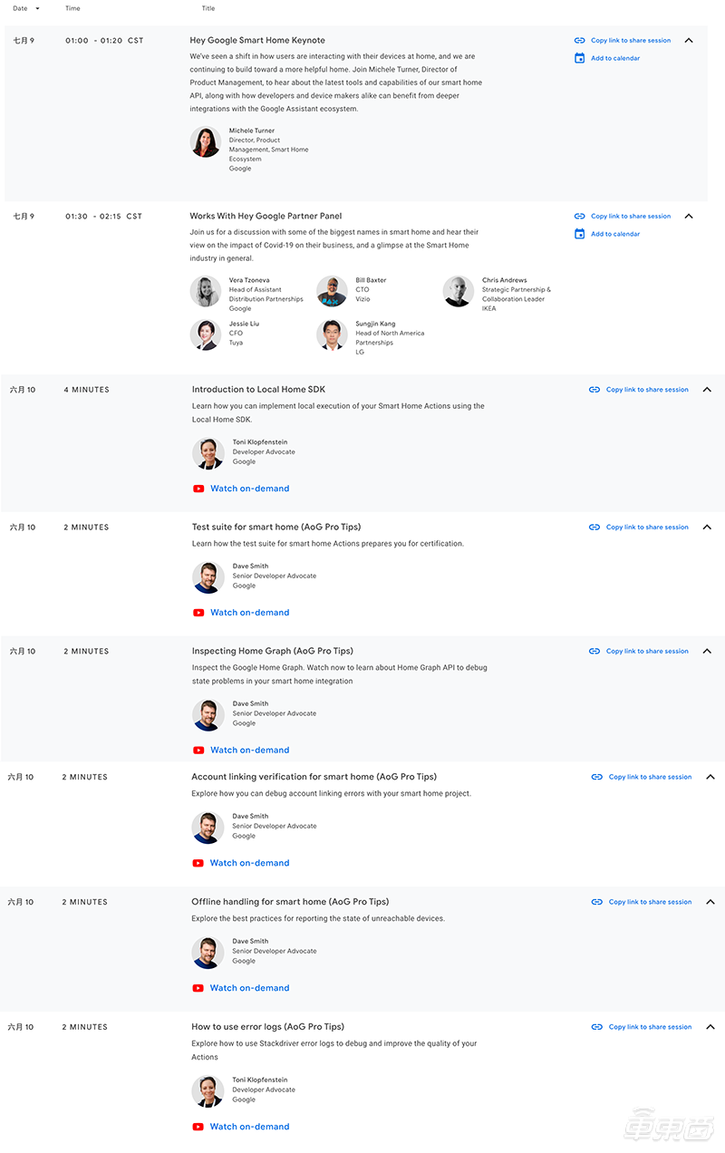Viewport: 725px width, 1153px height.
Task: Click the Works With Hey Google Partner Panel title
Action: tap(266, 217)
